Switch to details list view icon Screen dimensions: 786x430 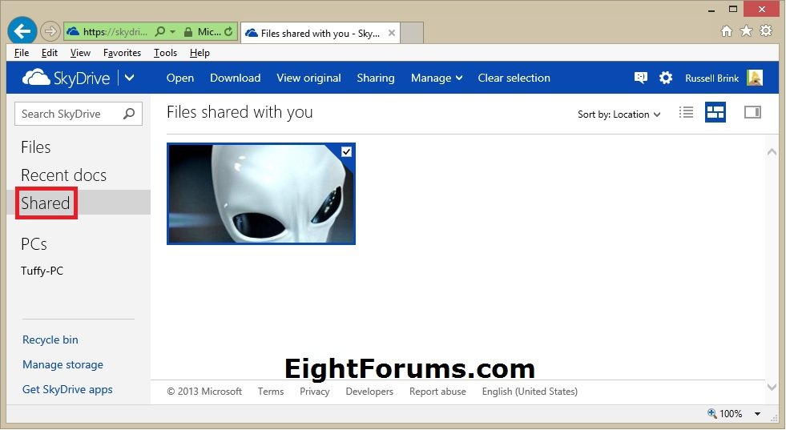686,113
